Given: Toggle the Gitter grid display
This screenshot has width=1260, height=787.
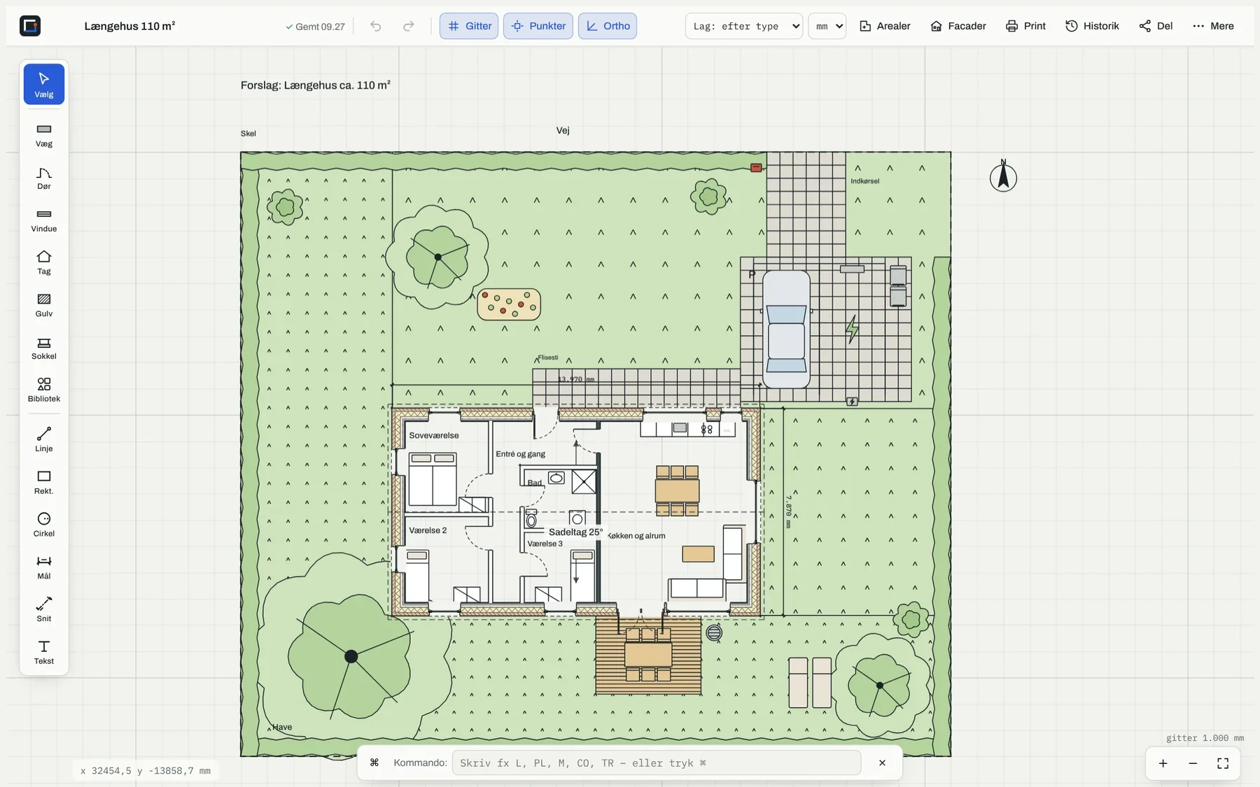Looking at the screenshot, I should [469, 26].
